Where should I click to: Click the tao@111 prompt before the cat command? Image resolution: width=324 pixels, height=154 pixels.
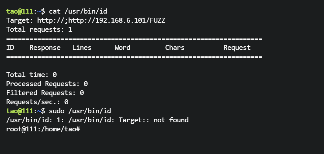click(20, 11)
